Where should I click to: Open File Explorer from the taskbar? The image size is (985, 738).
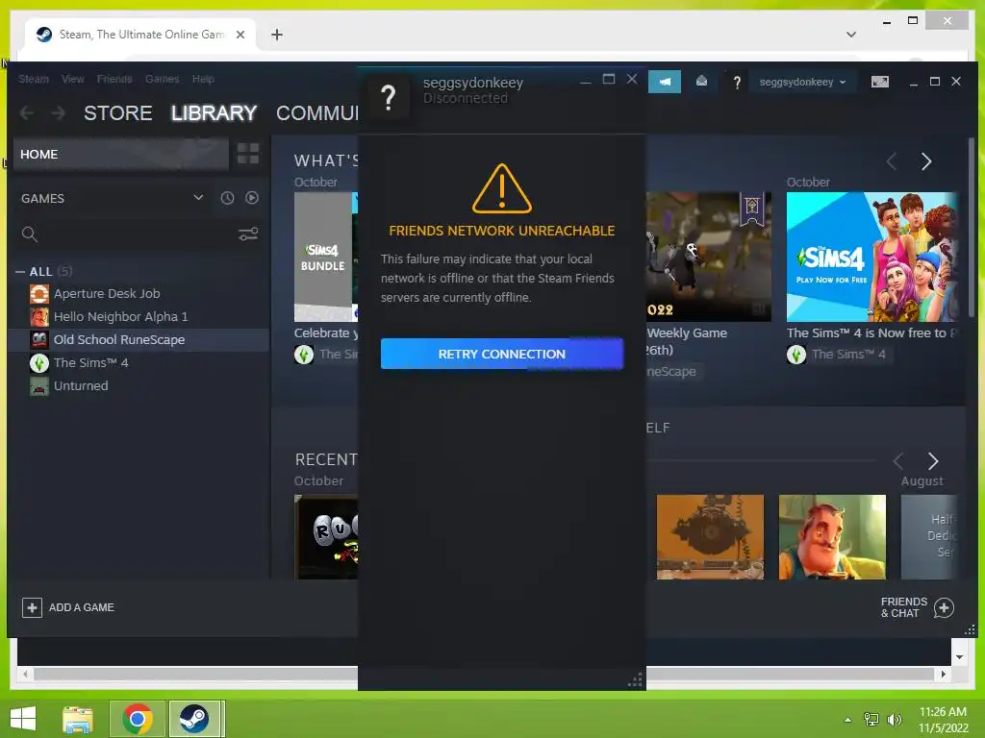(x=78, y=719)
